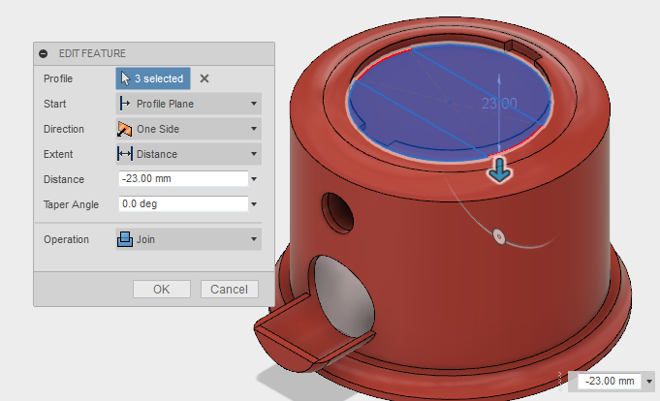This screenshot has height=401, width=660.
Task: Click the taper angle round handle manipulator
Action: pyautogui.click(x=499, y=236)
